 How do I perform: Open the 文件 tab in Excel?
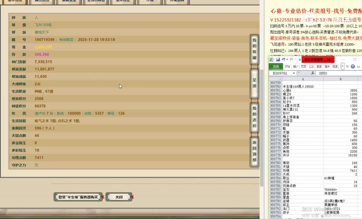pyautogui.click(x=276, y=66)
